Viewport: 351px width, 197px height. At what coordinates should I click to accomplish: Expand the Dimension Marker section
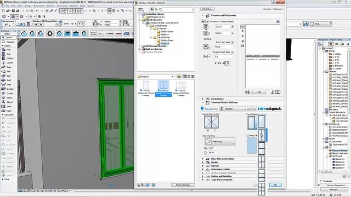[203, 169]
